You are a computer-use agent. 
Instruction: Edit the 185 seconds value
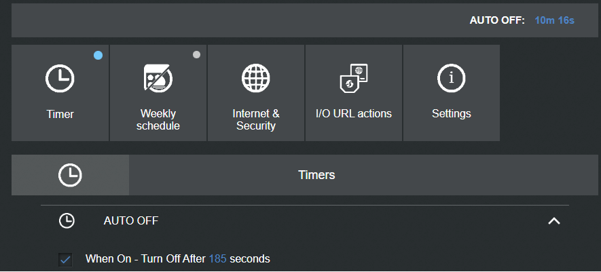click(218, 259)
